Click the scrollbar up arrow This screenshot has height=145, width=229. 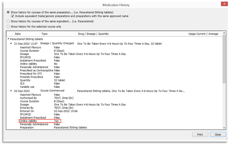click(224, 33)
